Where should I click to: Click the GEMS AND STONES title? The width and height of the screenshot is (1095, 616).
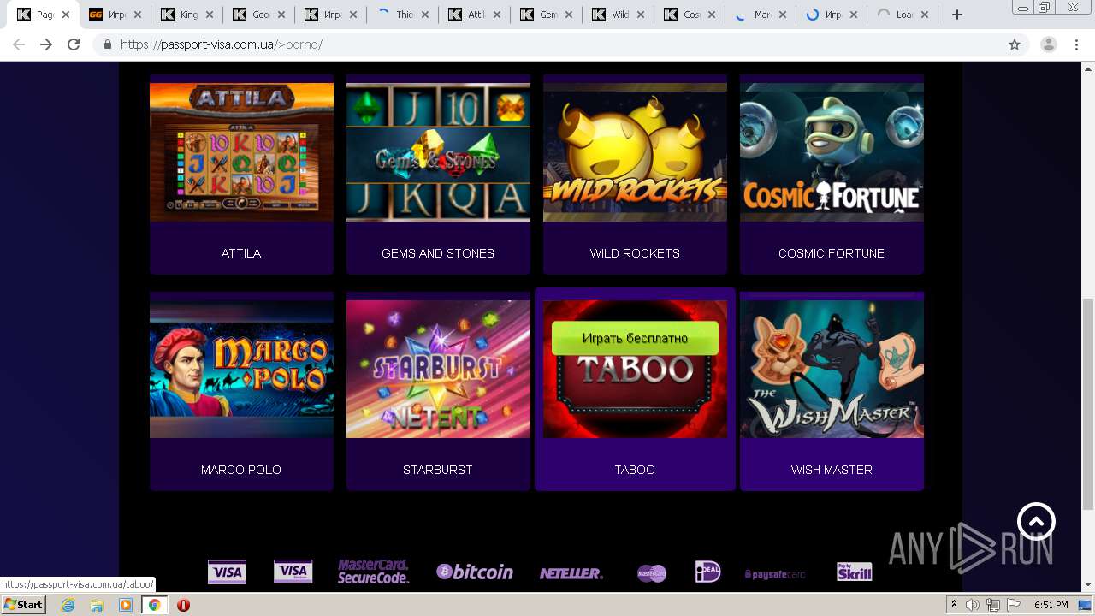(438, 253)
